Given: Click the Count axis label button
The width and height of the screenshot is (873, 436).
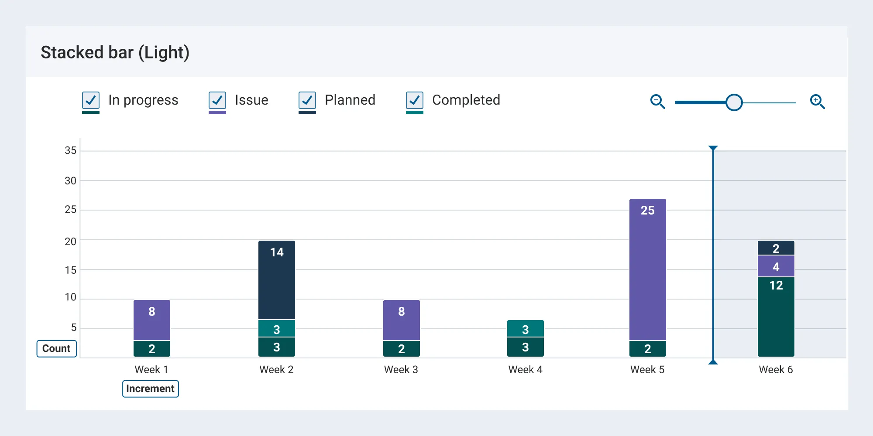Looking at the screenshot, I should click(x=56, y=348).
